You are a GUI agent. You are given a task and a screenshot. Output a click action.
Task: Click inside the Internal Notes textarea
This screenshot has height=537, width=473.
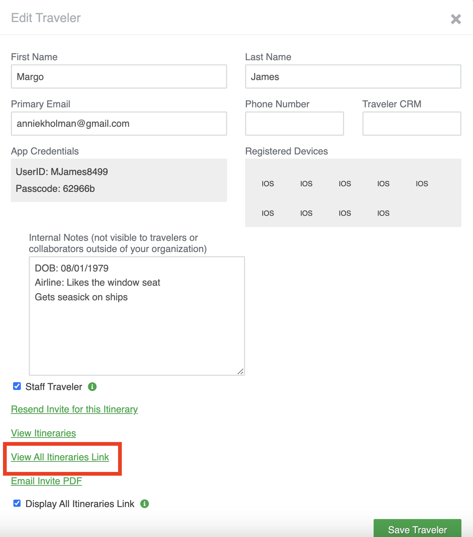(137, 329)
